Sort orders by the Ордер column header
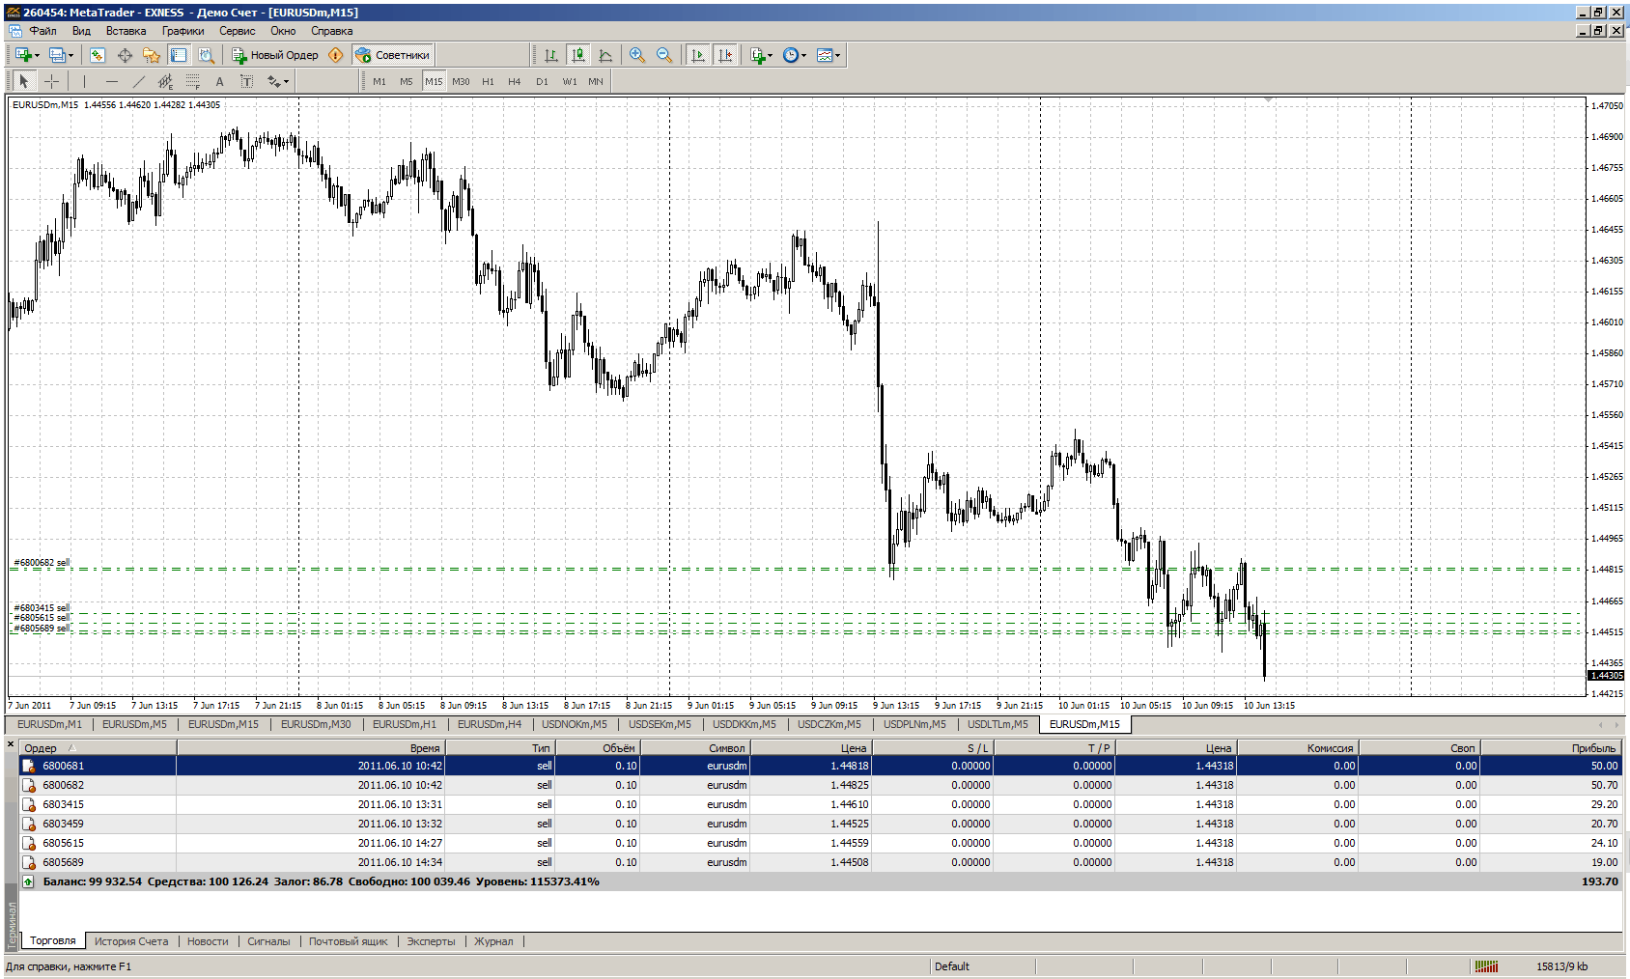This screenshot has height=979, width=1630. [98, 748]
